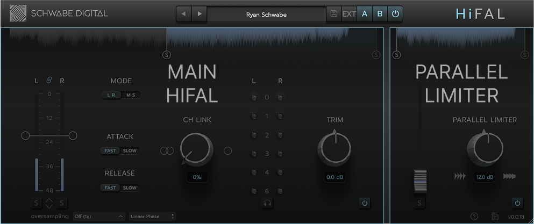Click the TRIM knob
The width and height of the screenshot is (534, 224).
pyautogui.click(x=334, y=149)
